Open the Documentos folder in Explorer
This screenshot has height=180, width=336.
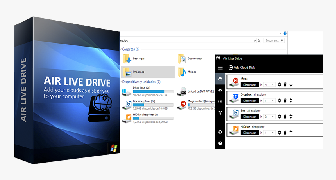coord(190,59)
